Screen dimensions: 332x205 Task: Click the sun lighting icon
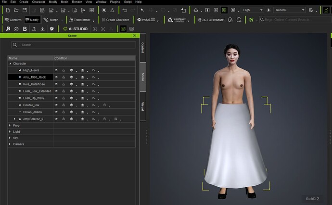[x=268, y=10]
